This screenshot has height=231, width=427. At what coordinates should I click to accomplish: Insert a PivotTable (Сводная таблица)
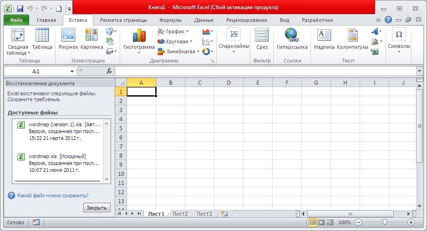tap(18, 41)
